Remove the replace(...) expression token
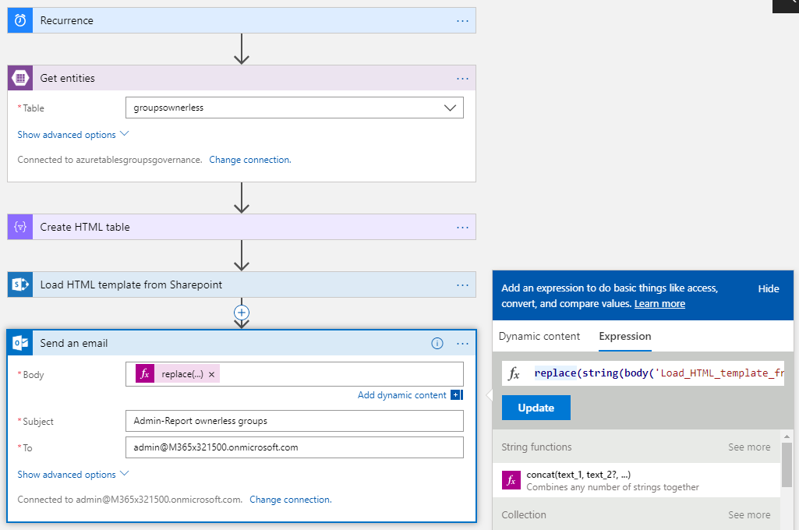 click(x=211, y=374)
